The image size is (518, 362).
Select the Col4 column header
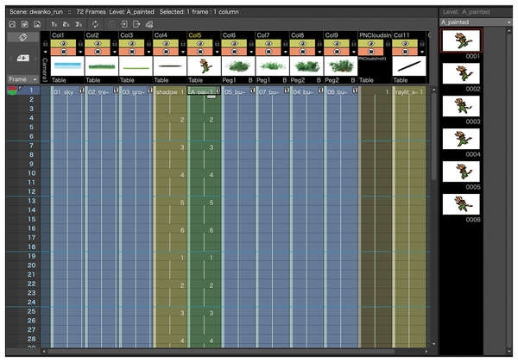coord(168,35)
